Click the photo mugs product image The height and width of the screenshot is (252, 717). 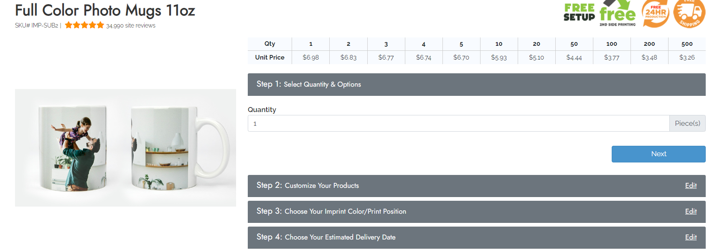(125, 148)
